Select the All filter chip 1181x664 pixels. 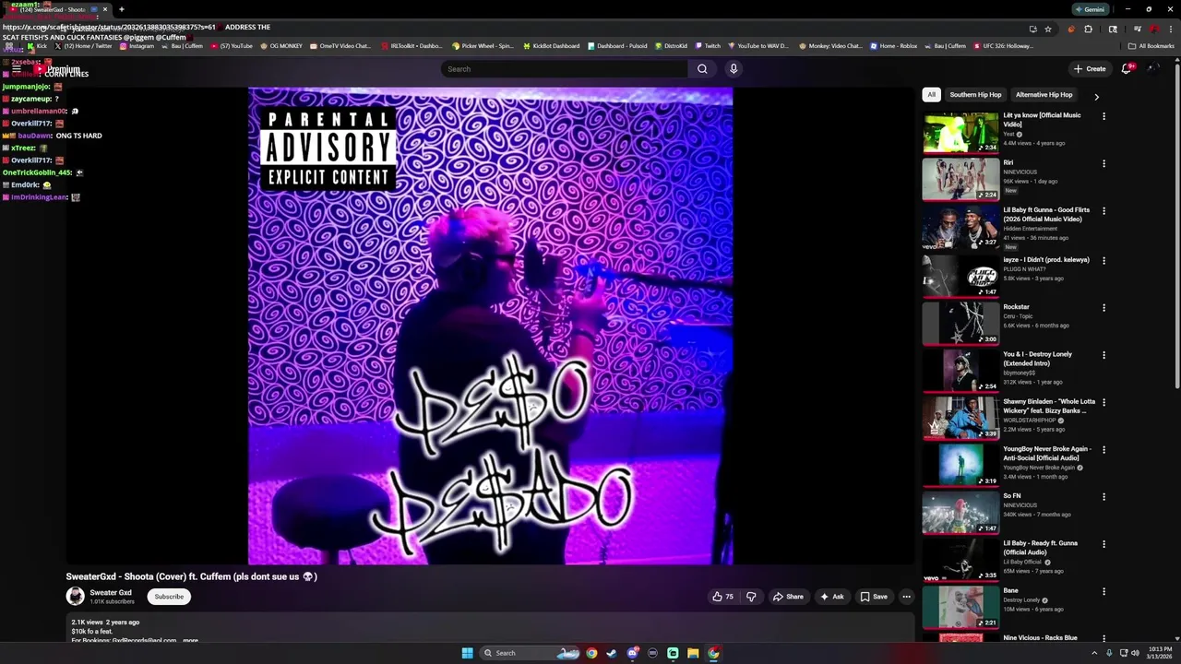pos(931,94)
